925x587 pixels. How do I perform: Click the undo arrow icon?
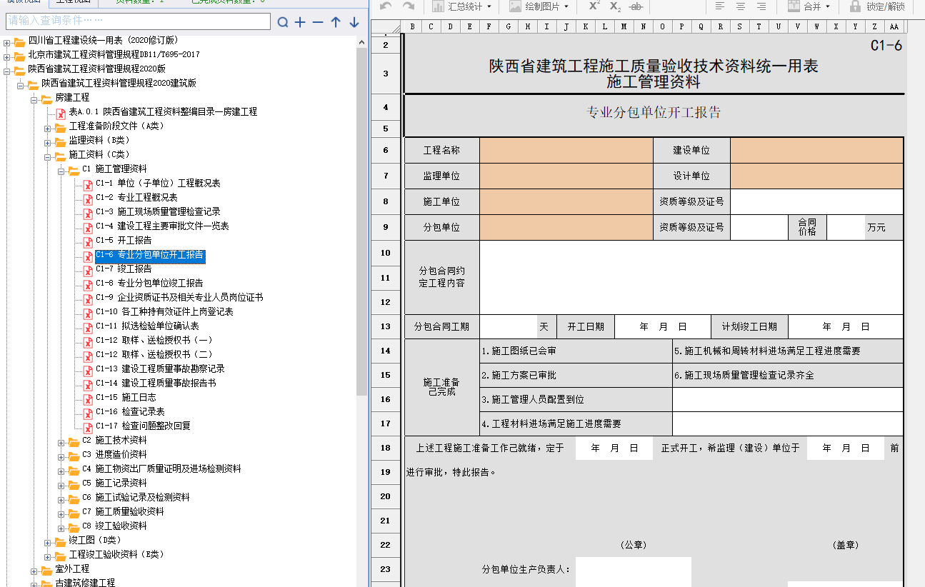click(386, 6)
